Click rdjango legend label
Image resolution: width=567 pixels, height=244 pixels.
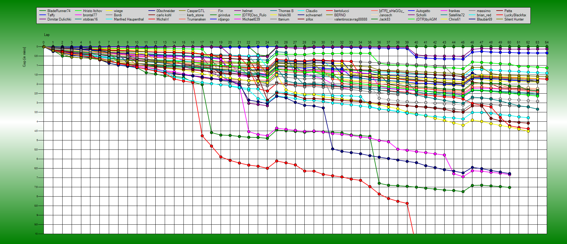pos(224,19)
